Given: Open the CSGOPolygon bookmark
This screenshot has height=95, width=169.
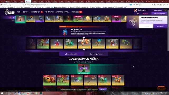Looking at the screenshot, I should tap(119, 7).
